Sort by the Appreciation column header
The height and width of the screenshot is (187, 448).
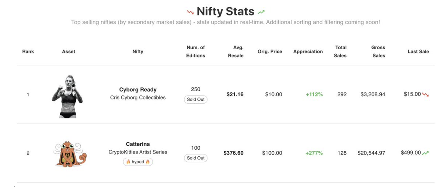[308, 51]
